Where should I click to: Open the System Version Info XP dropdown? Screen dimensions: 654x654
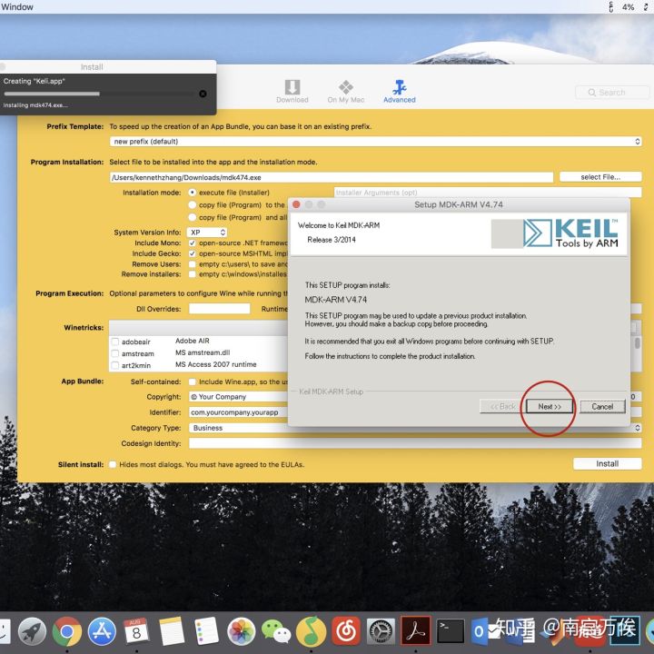pyautogui.click(x=207, y=233)
